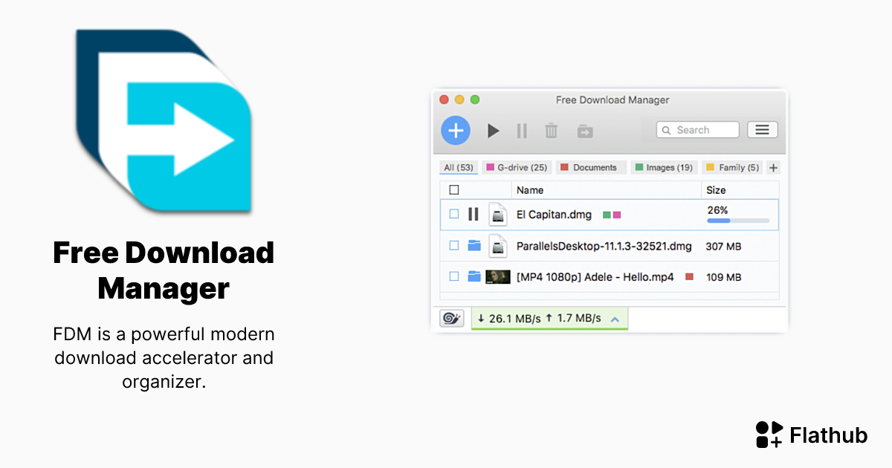Viewport: 892px width, 468px height.
Task: Click the Flathub logo
Action: [x=769, y=434]
